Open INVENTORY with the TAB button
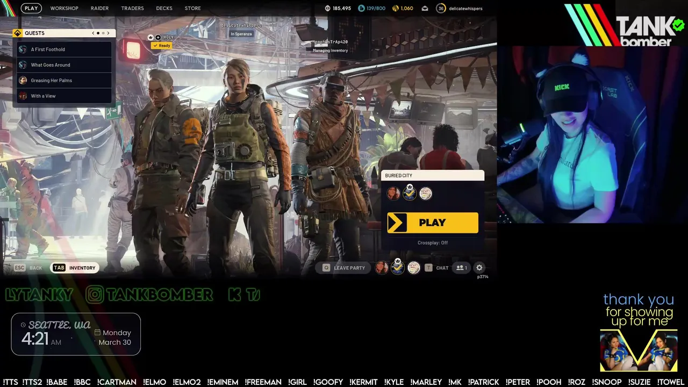The image size is (688, 387). point(75,268)
